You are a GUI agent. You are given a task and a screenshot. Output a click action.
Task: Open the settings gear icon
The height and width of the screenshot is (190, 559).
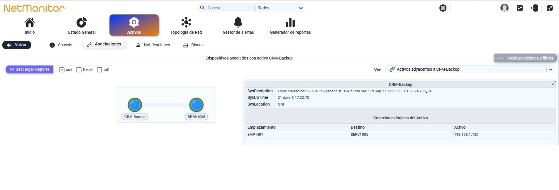tap(443, 8)
